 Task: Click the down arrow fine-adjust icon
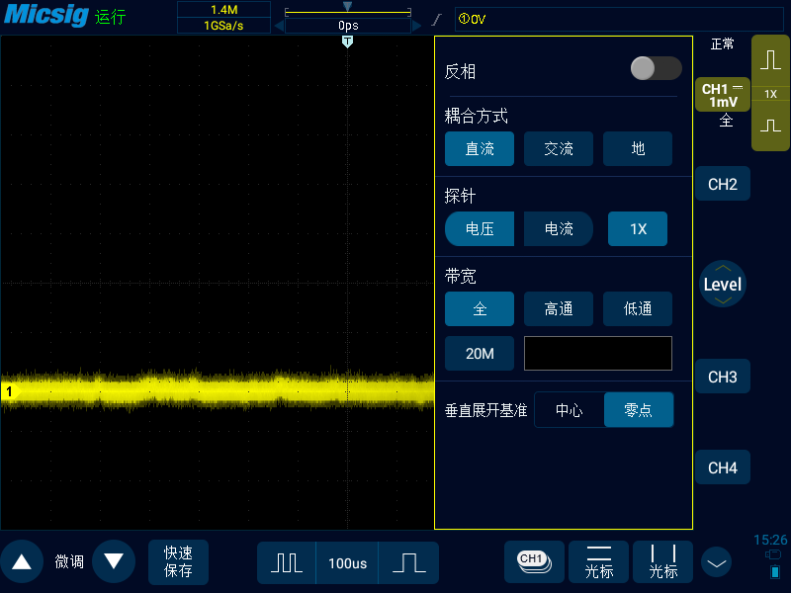pos(114,561)
